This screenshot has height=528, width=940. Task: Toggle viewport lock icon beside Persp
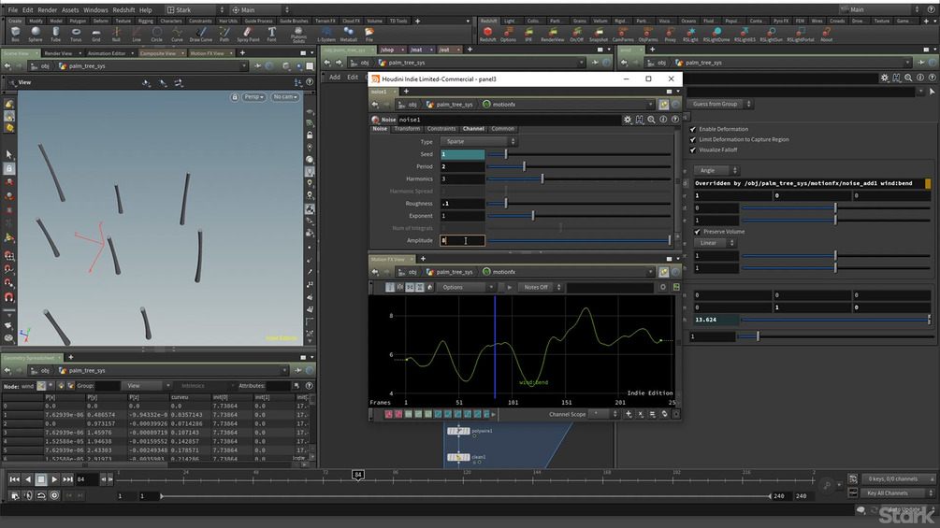point(235,97)
